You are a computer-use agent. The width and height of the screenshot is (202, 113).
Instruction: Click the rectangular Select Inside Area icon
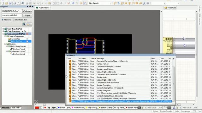point(57,3)
